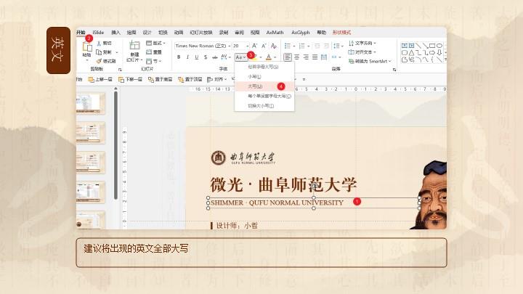Open the 版式 layout dropdown
Viewport: 523px width, 294px height.
pyautogui.click(x=155, y=43)
